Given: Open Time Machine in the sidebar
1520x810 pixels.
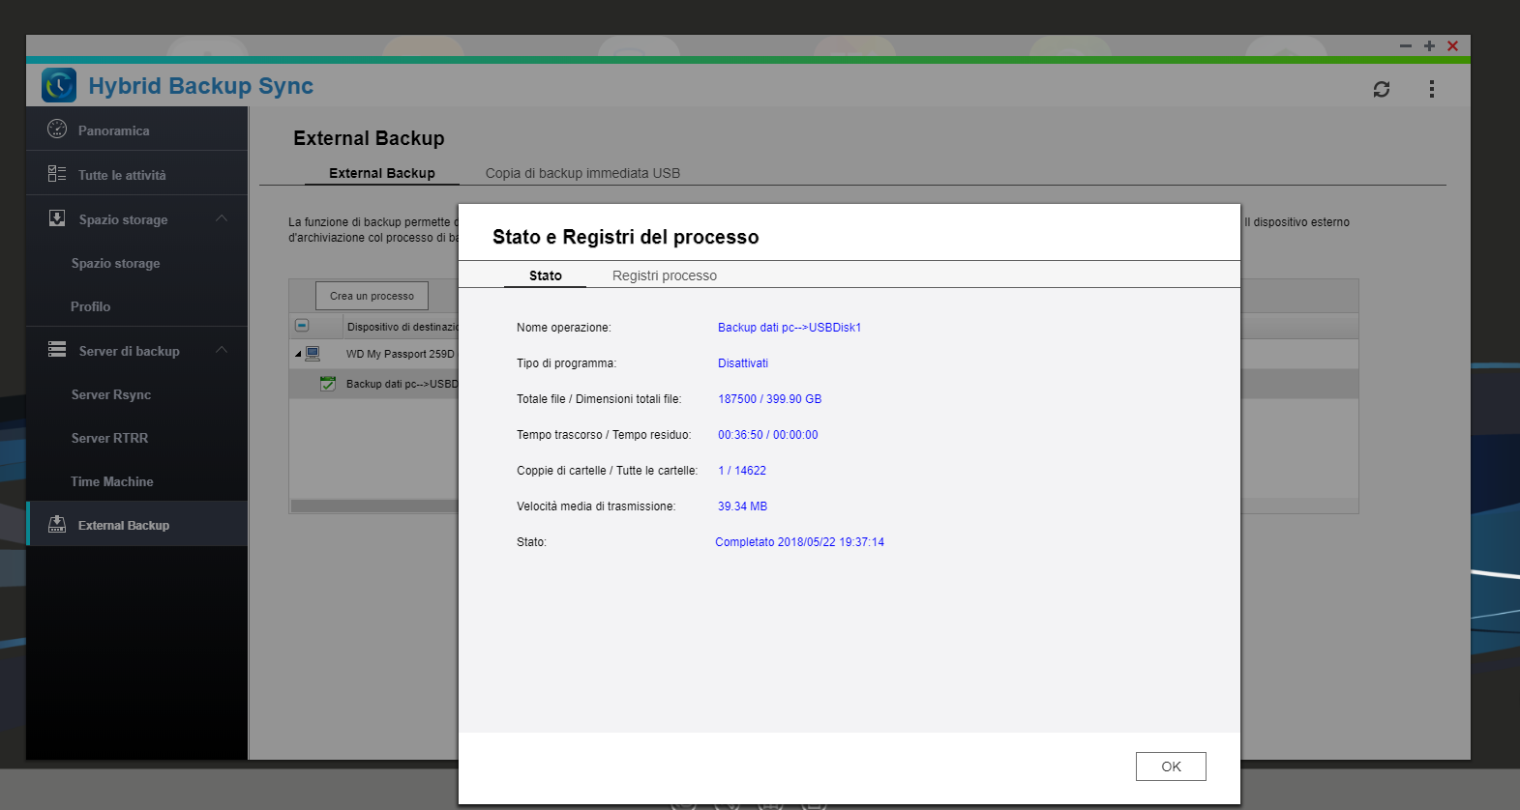Looking at the screenshot, I should pos(111,481).
